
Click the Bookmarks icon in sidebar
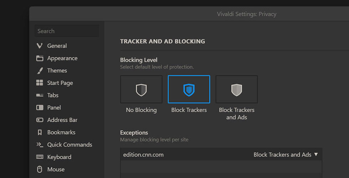point(40,132)
